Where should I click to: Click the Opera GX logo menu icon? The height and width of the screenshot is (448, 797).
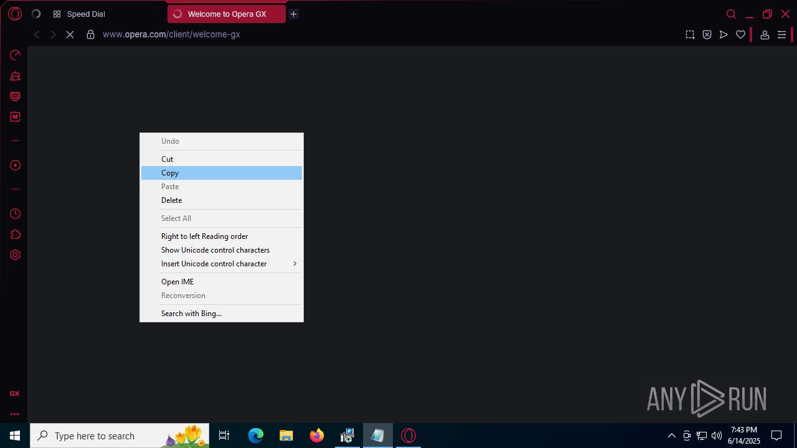coord(15,14)
